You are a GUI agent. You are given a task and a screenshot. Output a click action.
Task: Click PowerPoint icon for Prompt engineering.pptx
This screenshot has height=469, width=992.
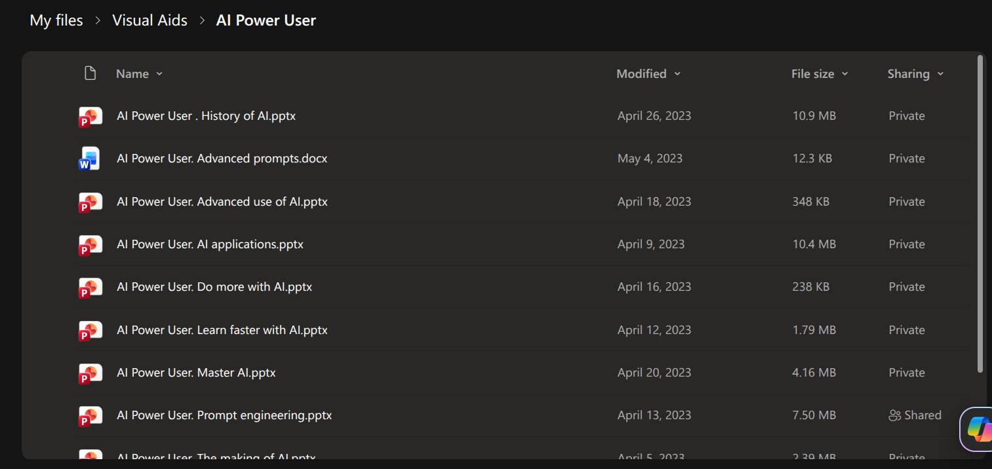tap(90, 416)
